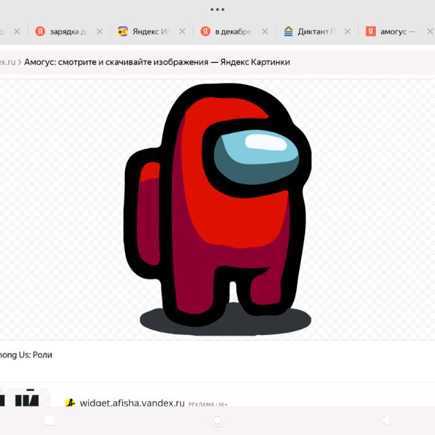
Task: Click Yandex Games favicon on 'Яндекс И' tab
Action: tap(122, 31)
